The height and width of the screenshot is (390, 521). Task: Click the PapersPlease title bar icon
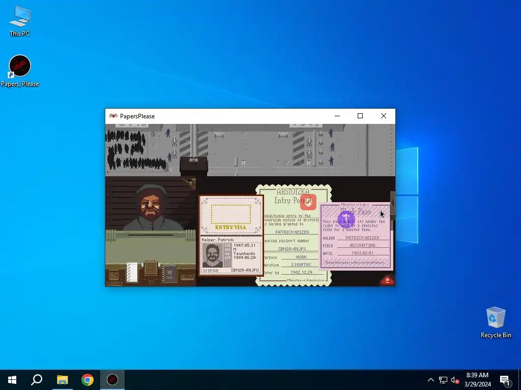(113, 116)
